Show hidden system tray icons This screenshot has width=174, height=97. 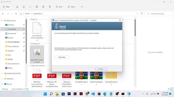(x=143, y=94)
